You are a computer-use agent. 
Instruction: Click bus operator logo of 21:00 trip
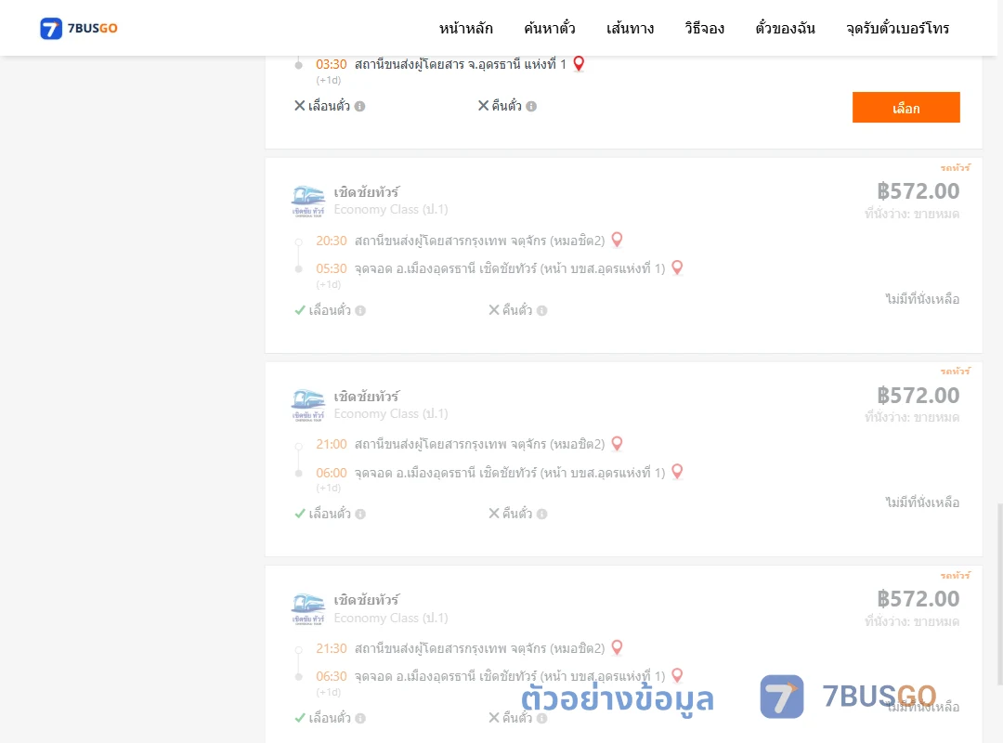click(x=308, y=405)
